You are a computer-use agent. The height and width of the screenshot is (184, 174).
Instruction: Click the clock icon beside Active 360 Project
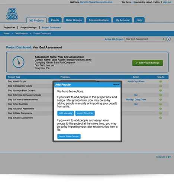pyautogui.click(x=168, y=39)
